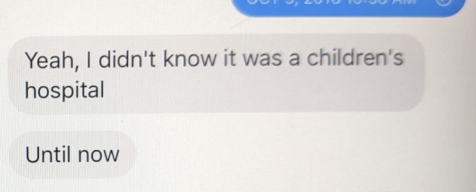The height and width of the screenshot is (192, 476).
Task: Click the word "it" in the first gray message
Action: click(230, 59)
